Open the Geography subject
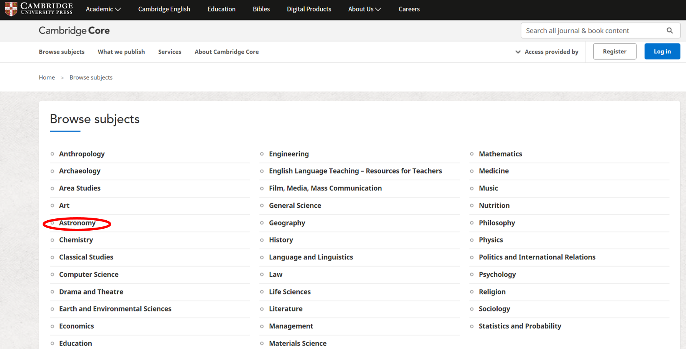Viewport: 686px width, 349px height. 287,223
